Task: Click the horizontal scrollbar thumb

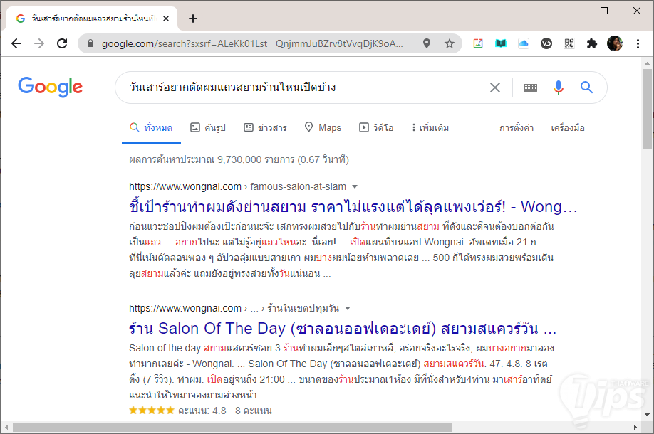Action: pos(232,428)
